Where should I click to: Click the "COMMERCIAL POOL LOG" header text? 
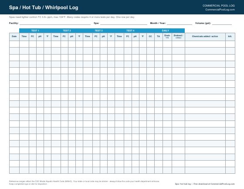(x=218, y=6)
